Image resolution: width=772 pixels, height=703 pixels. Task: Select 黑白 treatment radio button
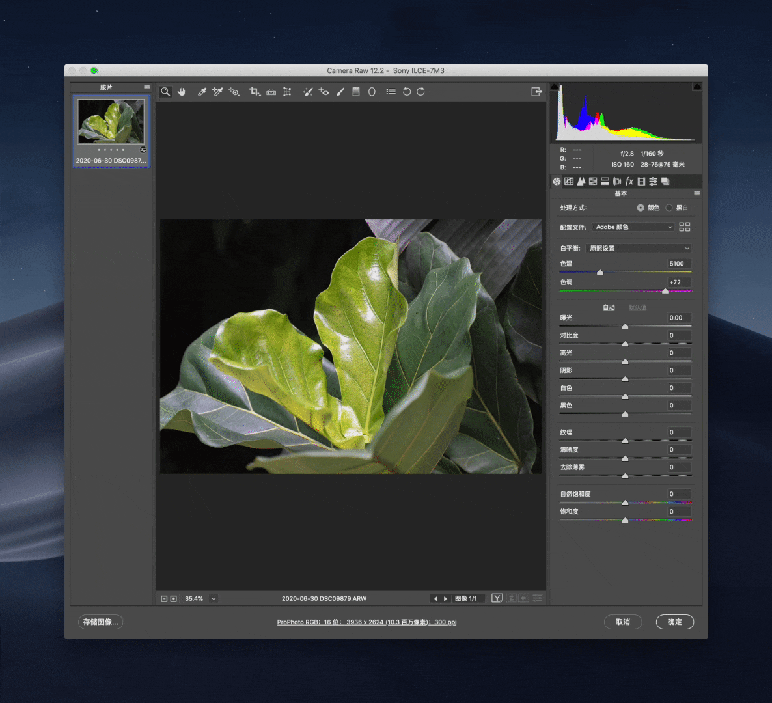pyautogui.click(x=669, y=208)
